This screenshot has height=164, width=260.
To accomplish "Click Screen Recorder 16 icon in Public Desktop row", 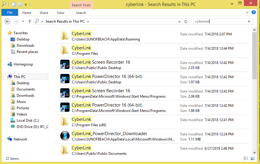I will coord(65,65).
